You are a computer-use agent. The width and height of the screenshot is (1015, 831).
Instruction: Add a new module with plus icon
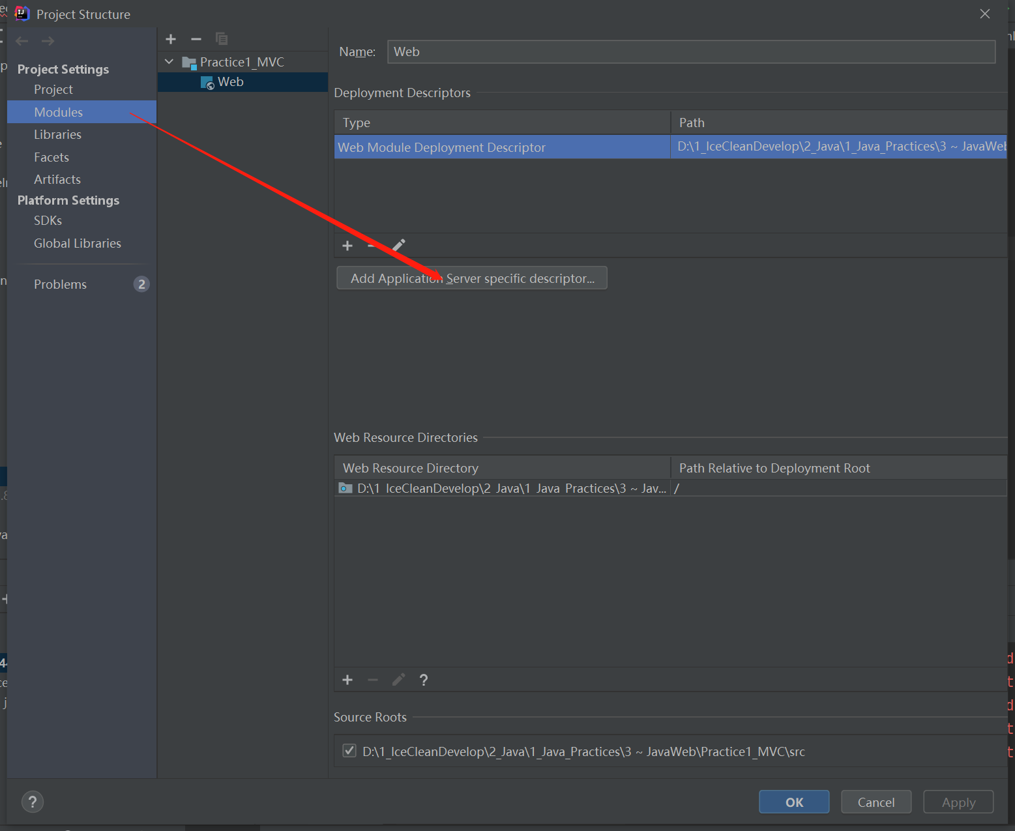point(171,39)
